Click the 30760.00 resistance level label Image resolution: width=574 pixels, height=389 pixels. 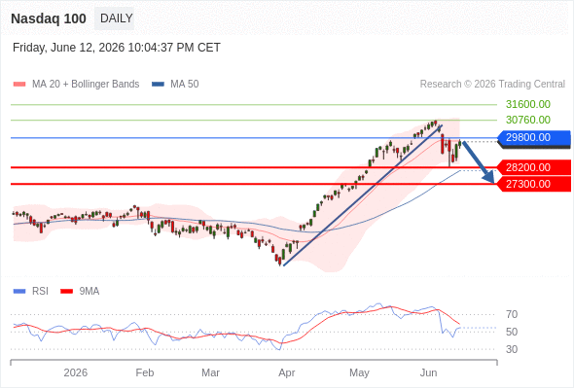tap(528, 120)
